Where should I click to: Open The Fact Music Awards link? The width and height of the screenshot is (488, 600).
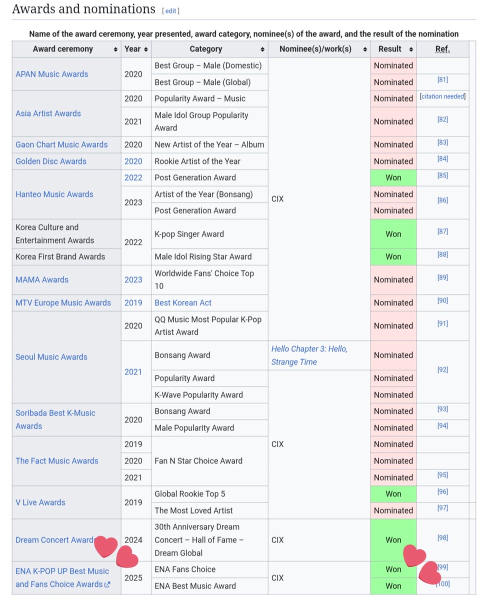point(57,461)
